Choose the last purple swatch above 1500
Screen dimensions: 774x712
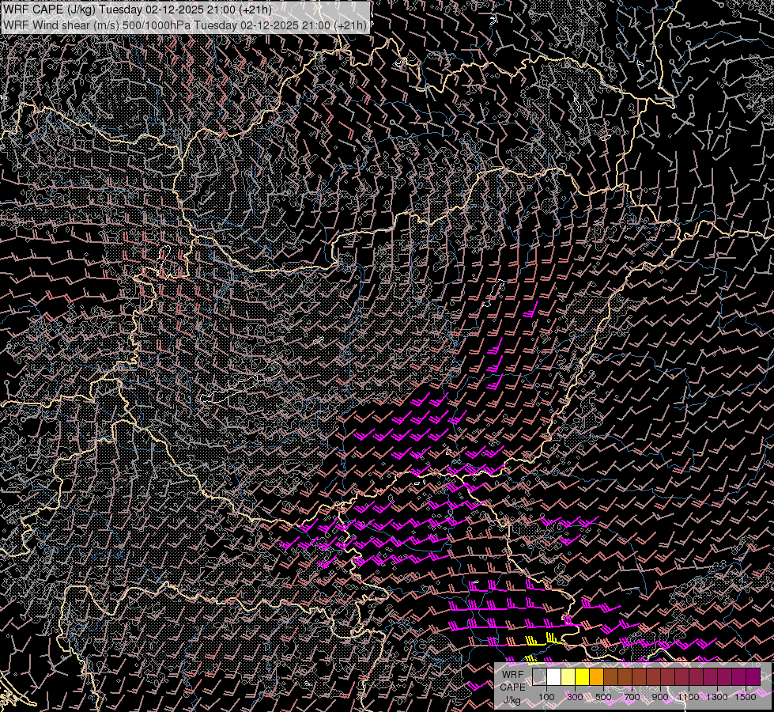[753, 677]
